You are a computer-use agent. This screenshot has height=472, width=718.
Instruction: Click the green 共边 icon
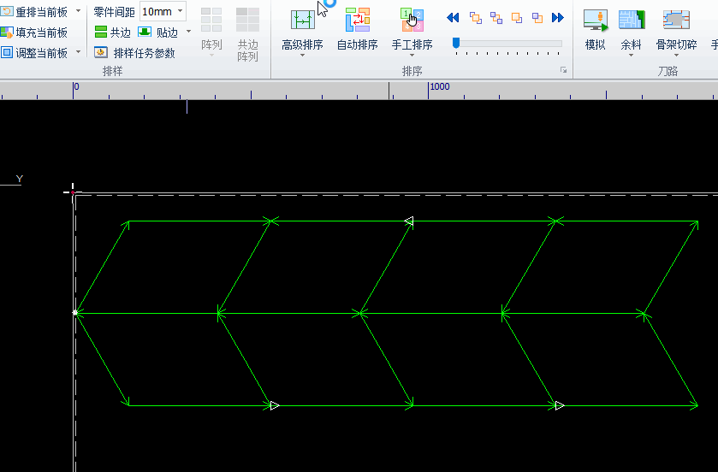(x=101, y=32)
